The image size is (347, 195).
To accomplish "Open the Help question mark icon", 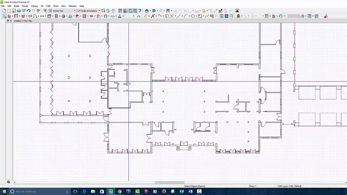I will (x=140, y=11).
